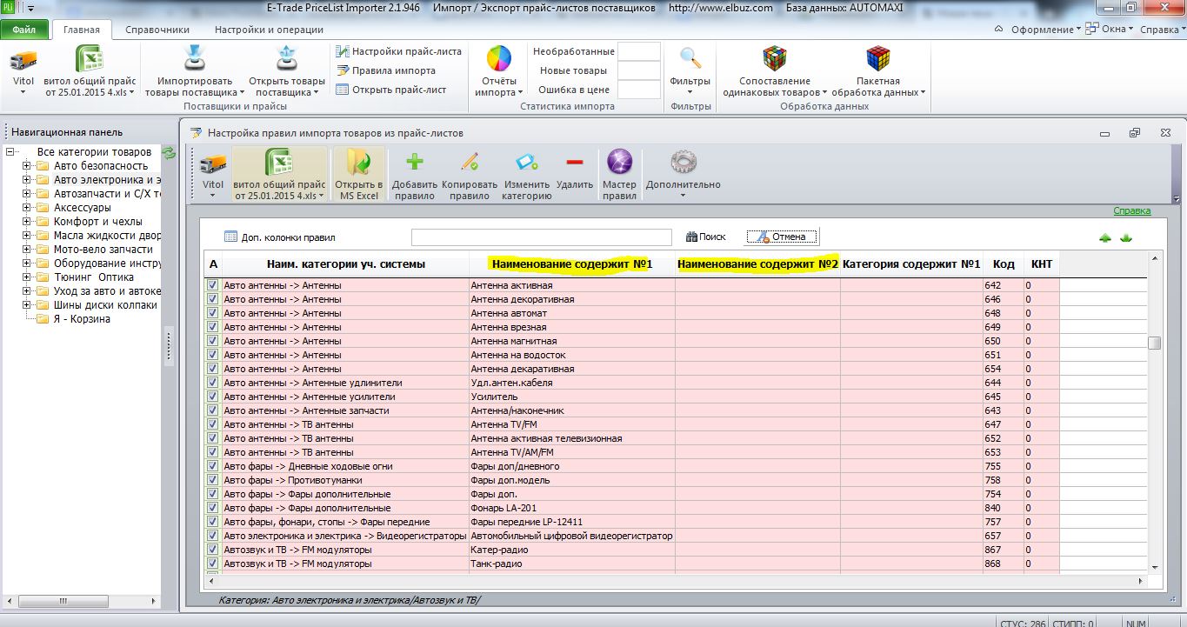The height and width of the screenshot is (627, 1187).
Task: Click the Vitol truck icon in rules window
Action: [x=213, y=163]
